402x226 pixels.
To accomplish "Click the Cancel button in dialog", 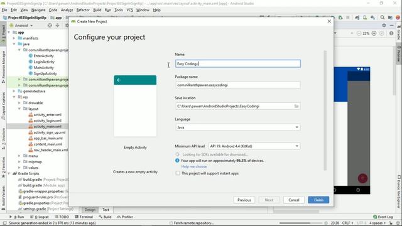I will pos(293,200).
